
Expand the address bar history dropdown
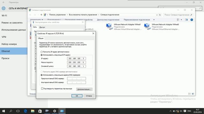(x=157, y=15)
